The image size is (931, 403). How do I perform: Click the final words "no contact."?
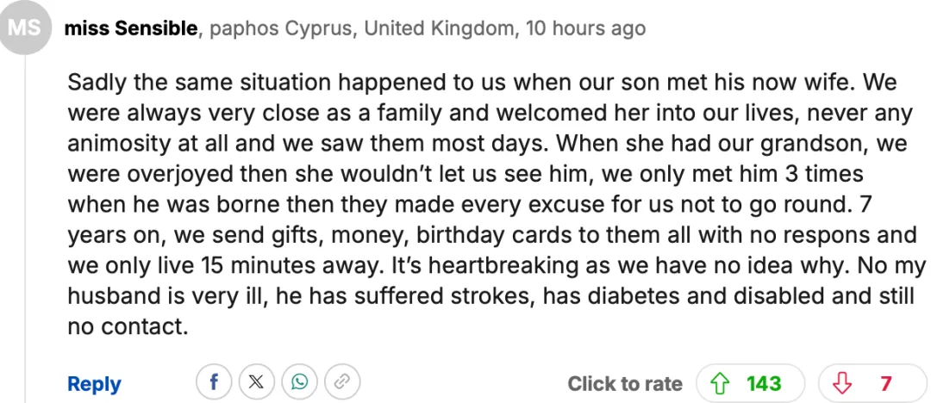[x=127, y=326]
